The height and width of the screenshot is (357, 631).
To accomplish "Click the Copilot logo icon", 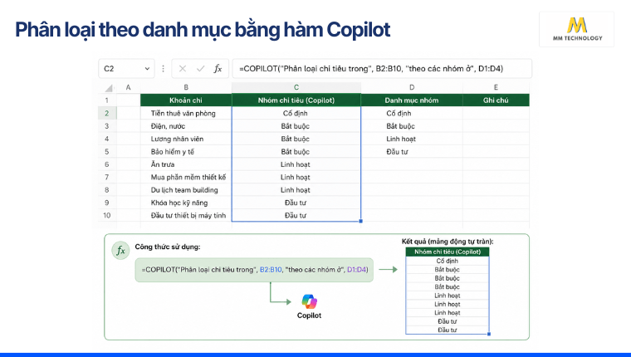I will click(x=309, y=301).
